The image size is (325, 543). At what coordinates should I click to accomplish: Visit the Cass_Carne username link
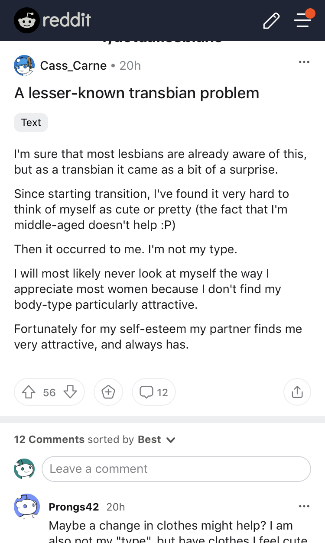click(73, 66)
